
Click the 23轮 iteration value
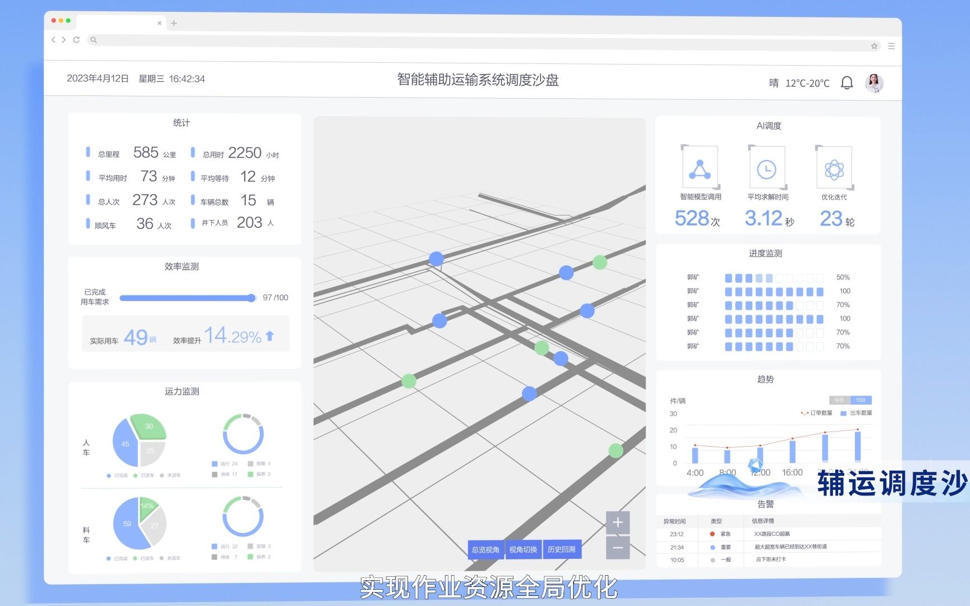click(x=837, y=218)
